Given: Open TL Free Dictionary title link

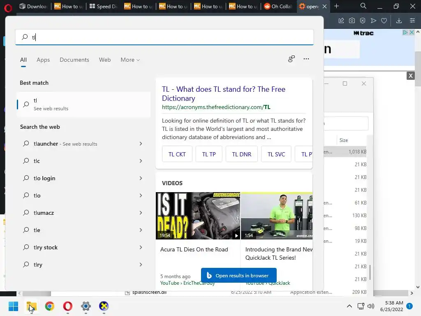Looking at the screenshot, I should coord(224,94).
